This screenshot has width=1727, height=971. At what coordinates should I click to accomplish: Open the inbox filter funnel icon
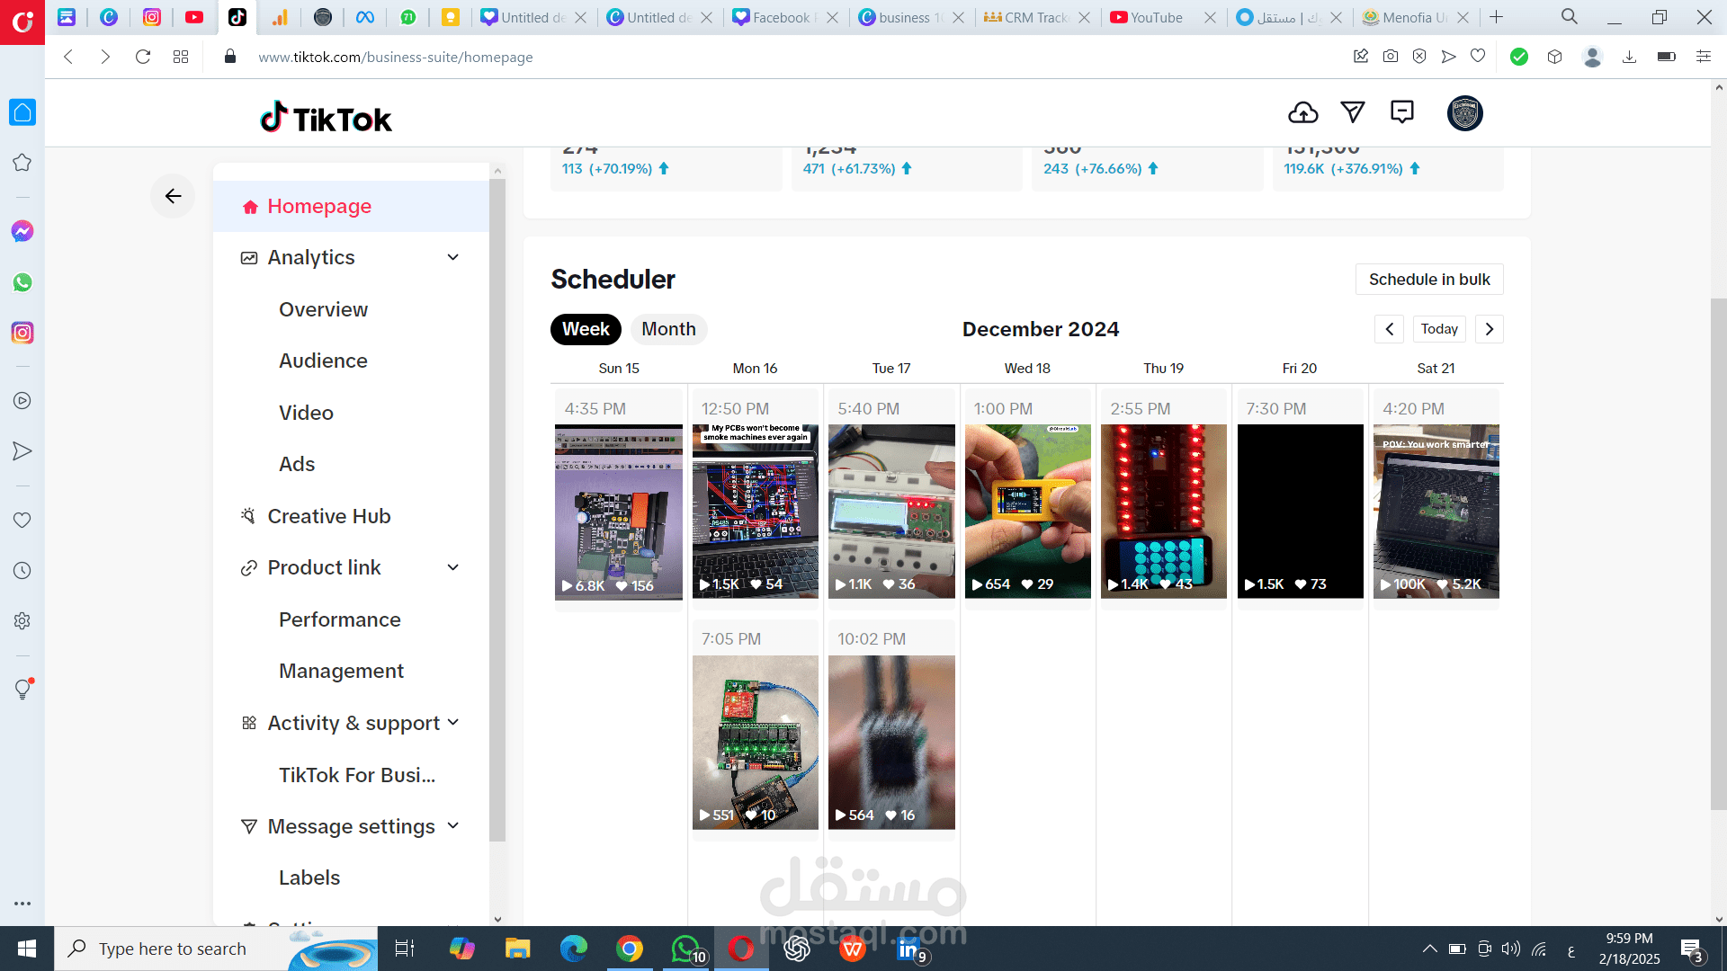1352,112
